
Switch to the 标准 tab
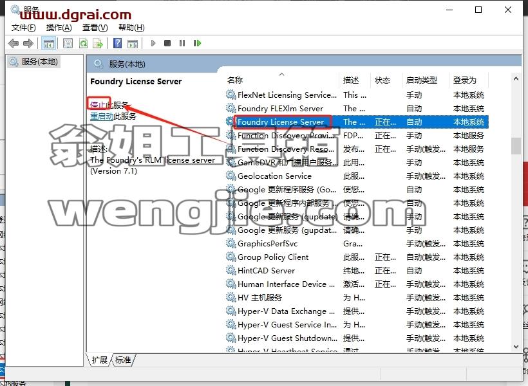[x=123, y=360]
